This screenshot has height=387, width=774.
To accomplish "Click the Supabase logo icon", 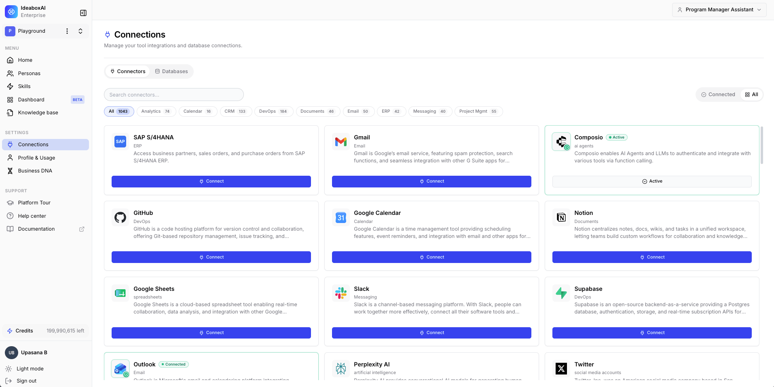I will click(x=561, y=293).
